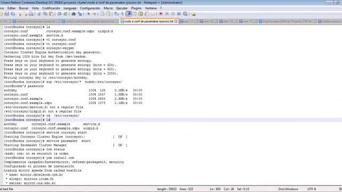Click the Playback macro icon
342x192 pixels.
(x=173, y=14)
